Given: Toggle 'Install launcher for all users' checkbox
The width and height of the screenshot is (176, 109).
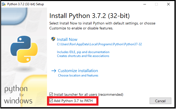Looking at the screenshot, I should [51, 94].
